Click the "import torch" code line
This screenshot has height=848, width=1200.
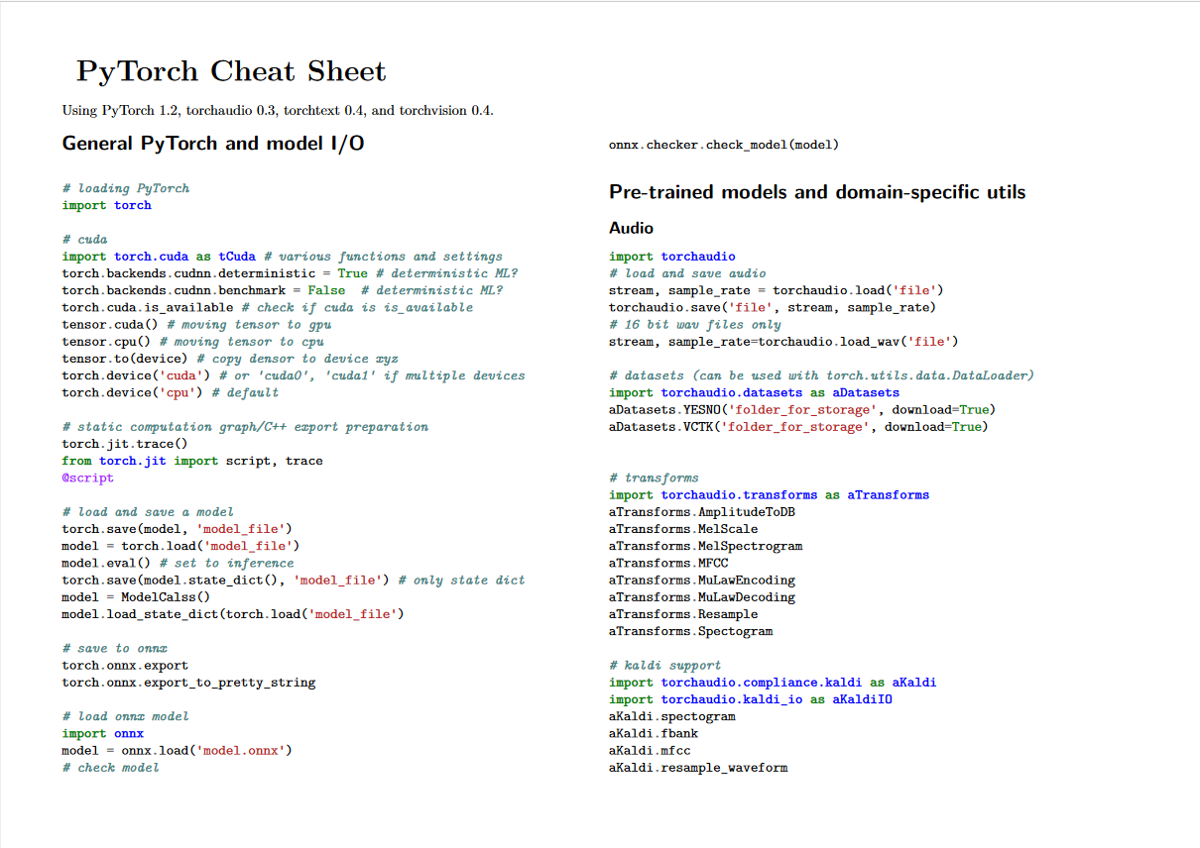106,205
